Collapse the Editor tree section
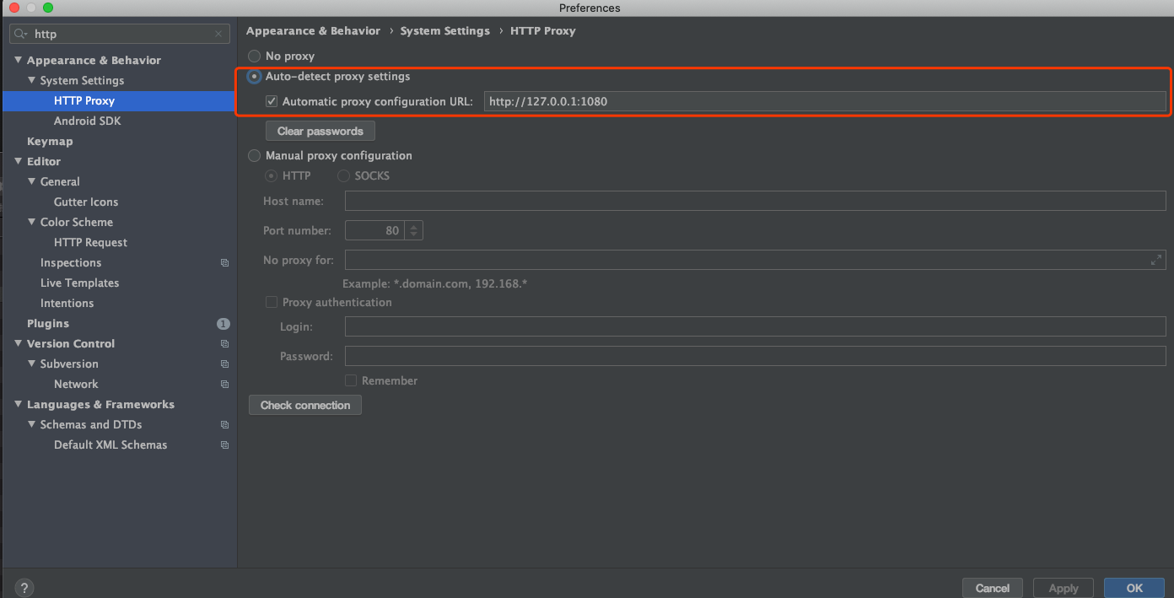The height and width of the screenshot is (598, 1174). (x=18, y=161)
